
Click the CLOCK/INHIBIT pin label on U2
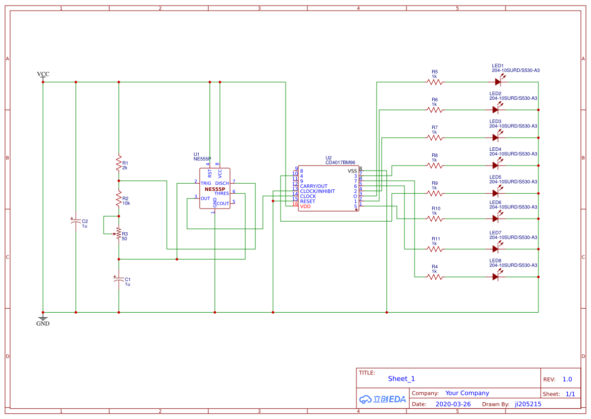click(317, 191)
